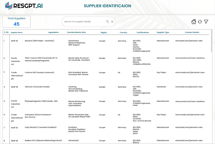
Task: Open the filter funnel icon
Action: coord(206,22)
